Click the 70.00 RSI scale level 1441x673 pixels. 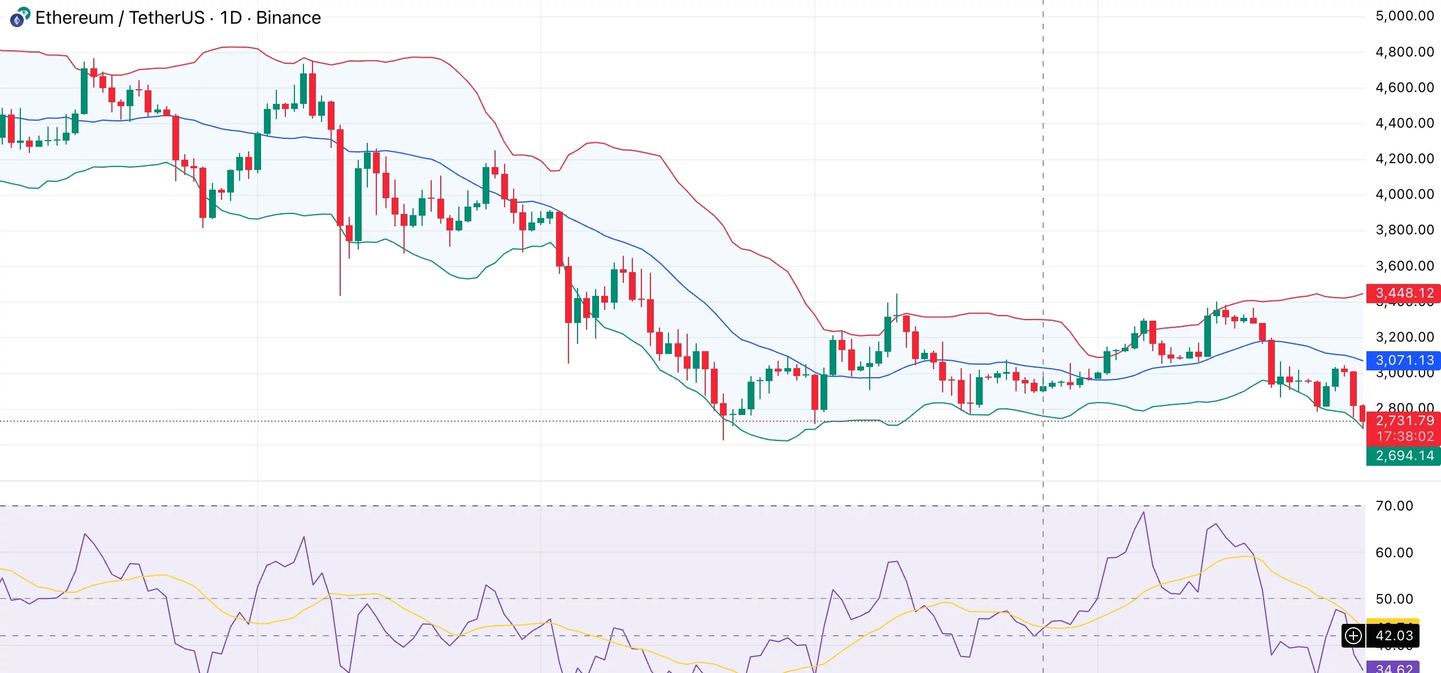1394,506
